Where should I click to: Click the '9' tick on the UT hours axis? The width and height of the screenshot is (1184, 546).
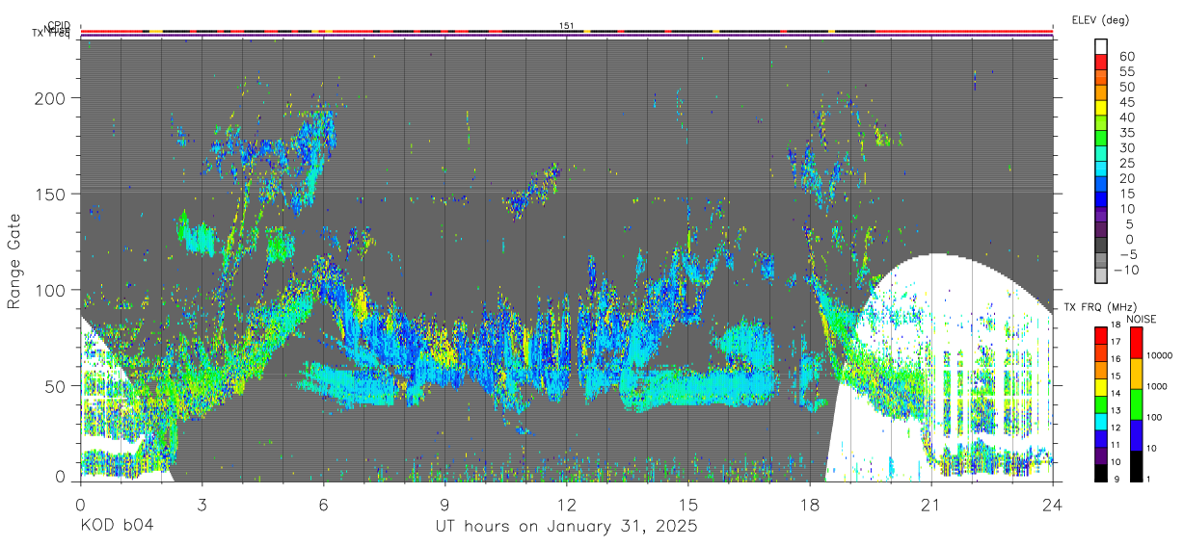coord(444,503)
